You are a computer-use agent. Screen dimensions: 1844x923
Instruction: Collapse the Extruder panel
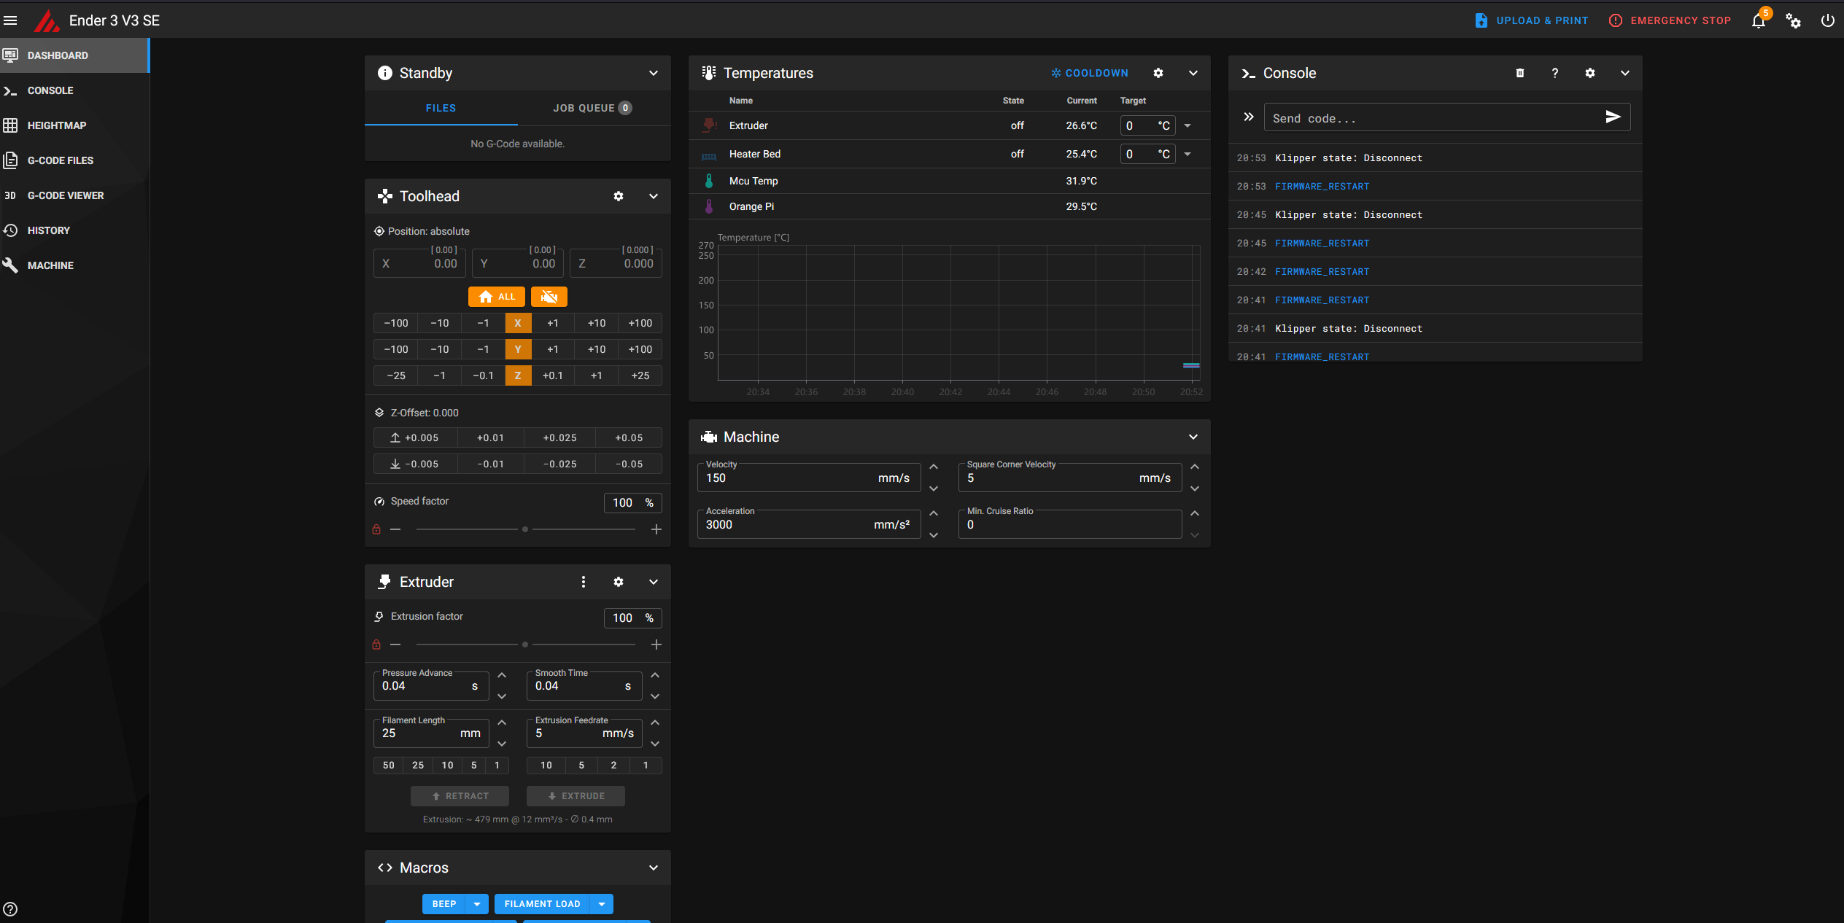654,582
